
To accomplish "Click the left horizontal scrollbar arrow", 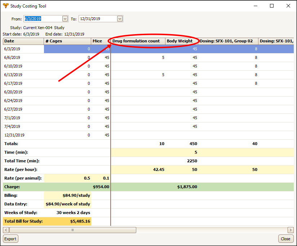I will (x=6, y=230).
